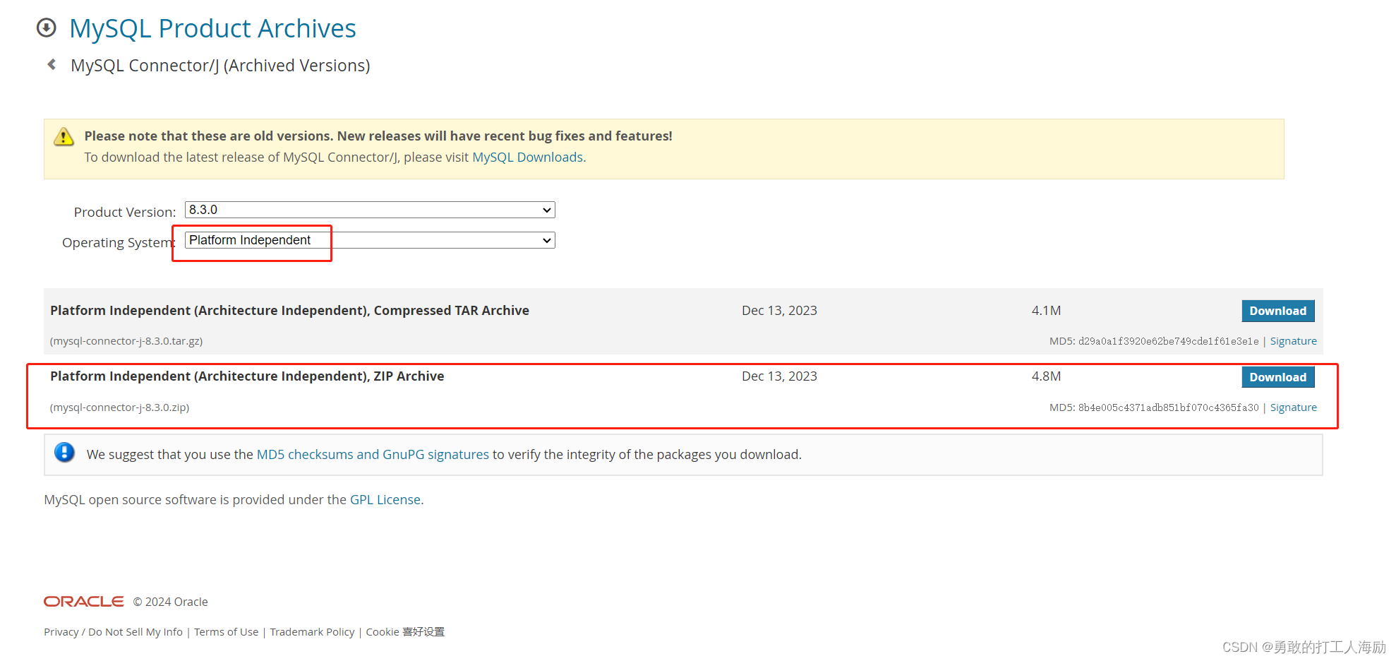Open Terms of Use footer link

(x=226, y=632)
